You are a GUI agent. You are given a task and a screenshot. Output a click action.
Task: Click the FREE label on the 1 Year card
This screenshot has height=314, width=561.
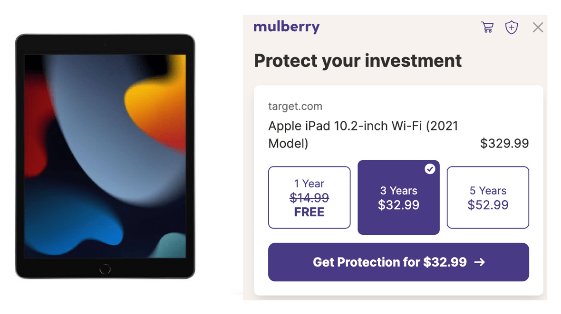pos(309,212)
